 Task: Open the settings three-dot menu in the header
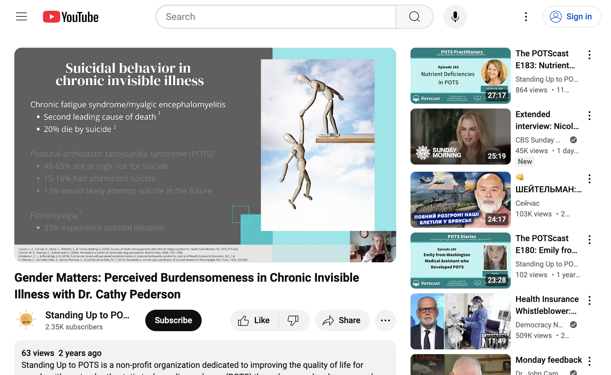[526, 17]
